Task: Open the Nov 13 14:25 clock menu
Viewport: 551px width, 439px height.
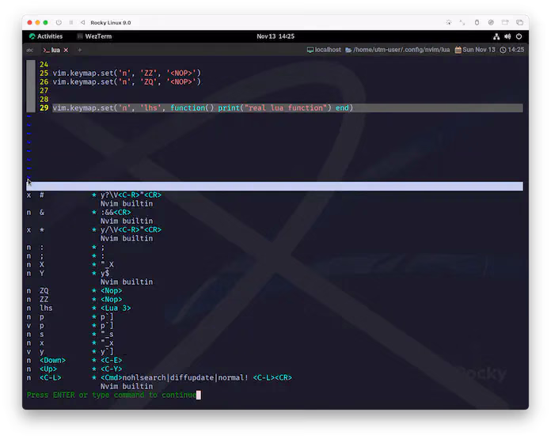Action: [275, 36]
